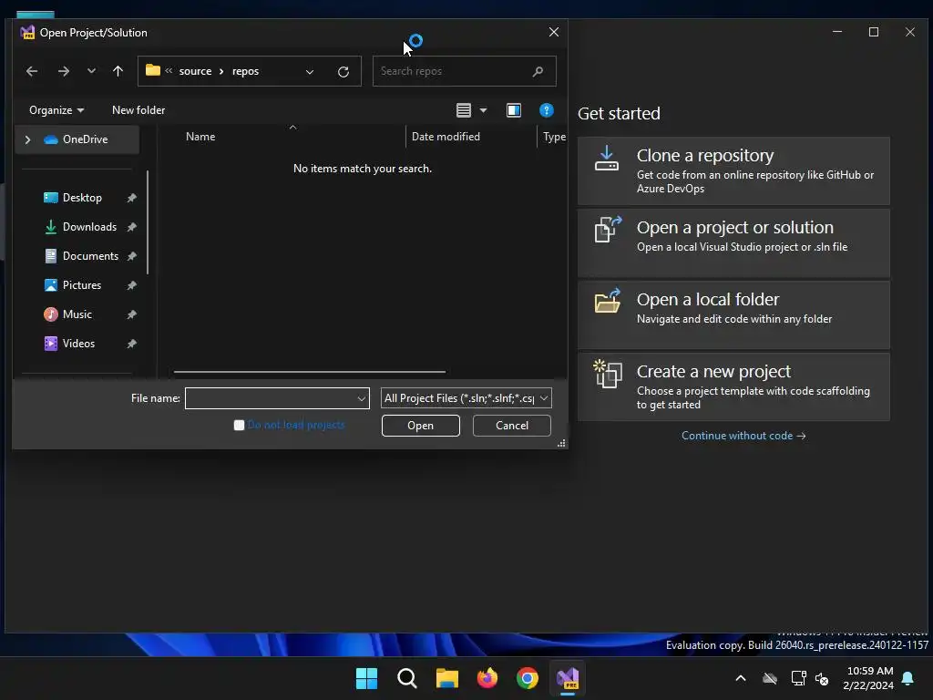
Task: Click the search magnifier icon
Action: coord(538,71)
